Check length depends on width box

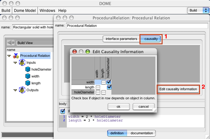pos(98,87)
